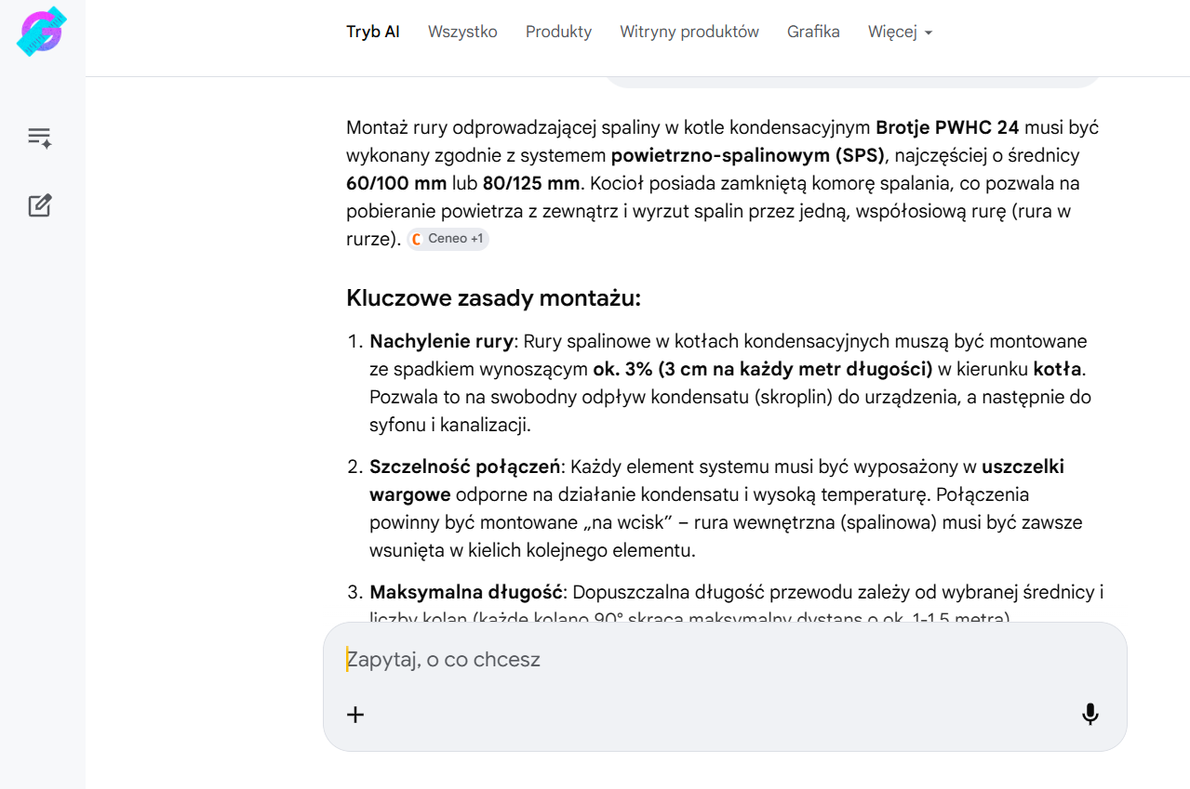Switch to the Grafika tab

coord(813,32)
